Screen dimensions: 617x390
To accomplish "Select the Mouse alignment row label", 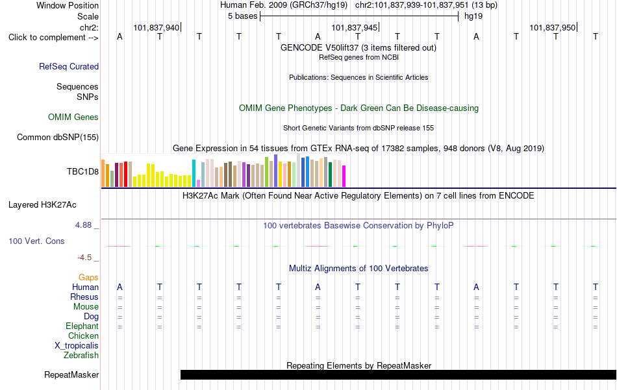I will (86, 307).
